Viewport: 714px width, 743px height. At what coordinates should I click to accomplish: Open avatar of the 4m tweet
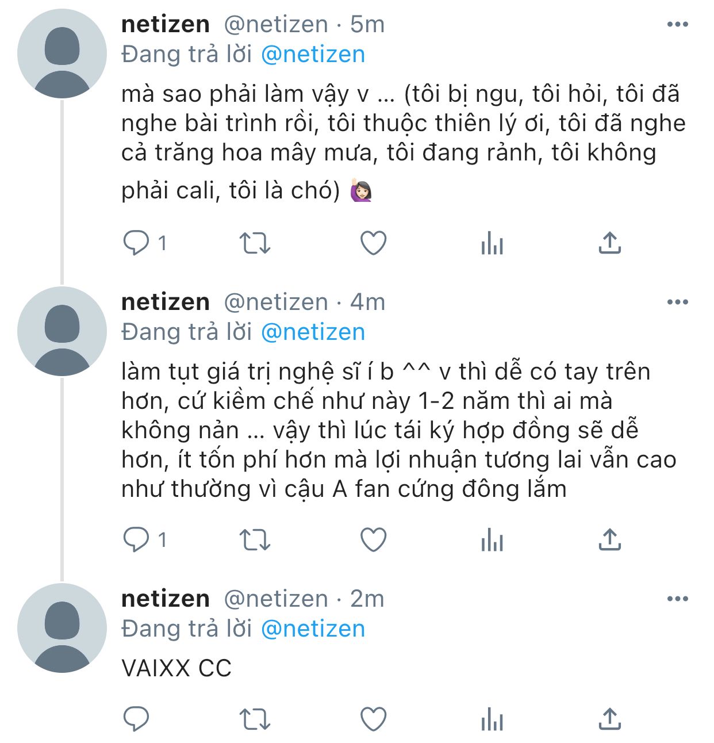tap(62, 332)
